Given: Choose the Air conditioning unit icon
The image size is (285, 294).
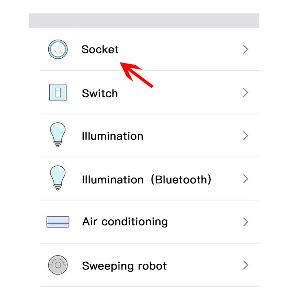Looking at the screenshot, I should (x=58, y=221).
